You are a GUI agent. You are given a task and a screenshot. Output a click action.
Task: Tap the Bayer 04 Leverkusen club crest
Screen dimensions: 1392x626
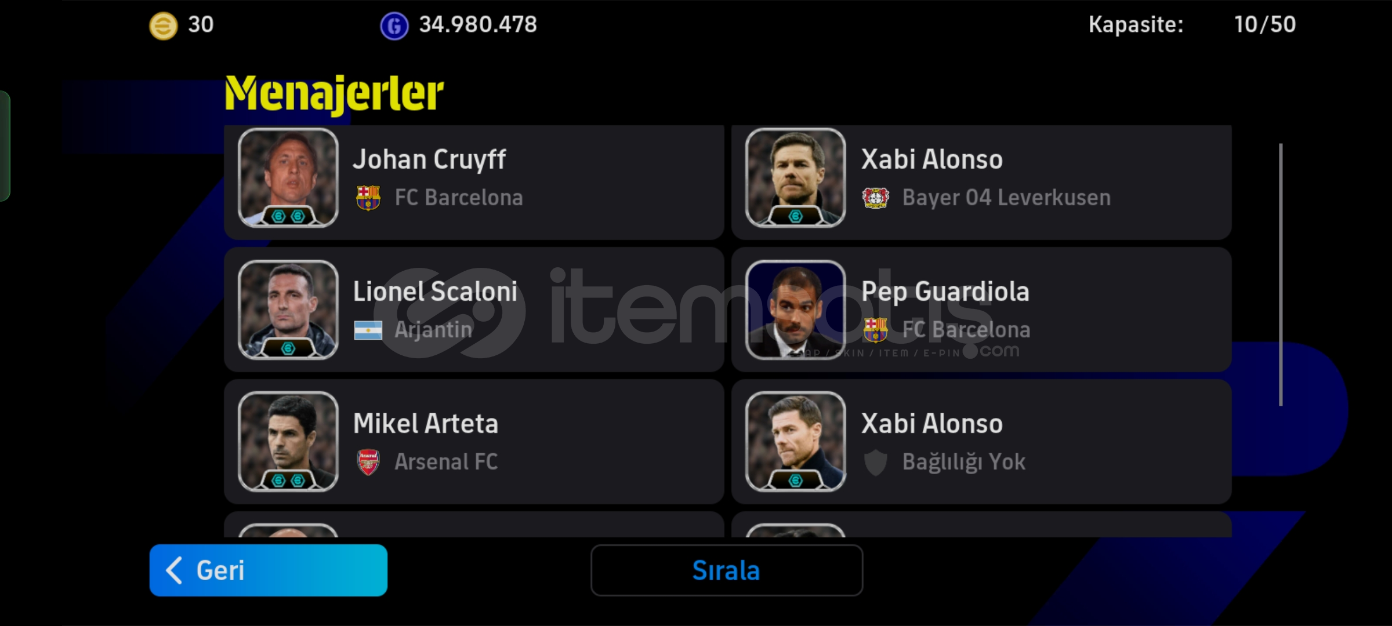click(875, 198)
